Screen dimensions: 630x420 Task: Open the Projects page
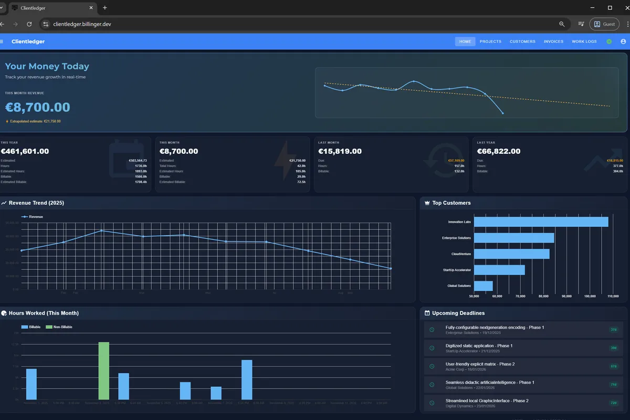coord(490,41)
